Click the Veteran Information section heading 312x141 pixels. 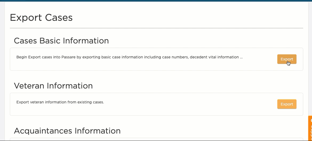pyautogui.click(x=53, y=86)
